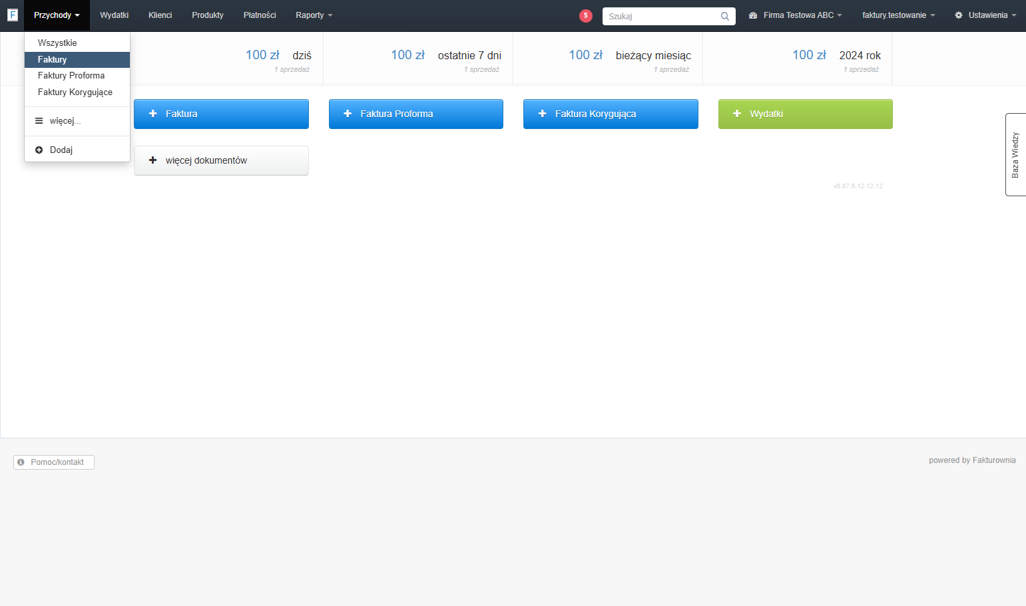Expand the Raporty dropdown
This screenshot has height=606, width=1026.
[314, 15]
